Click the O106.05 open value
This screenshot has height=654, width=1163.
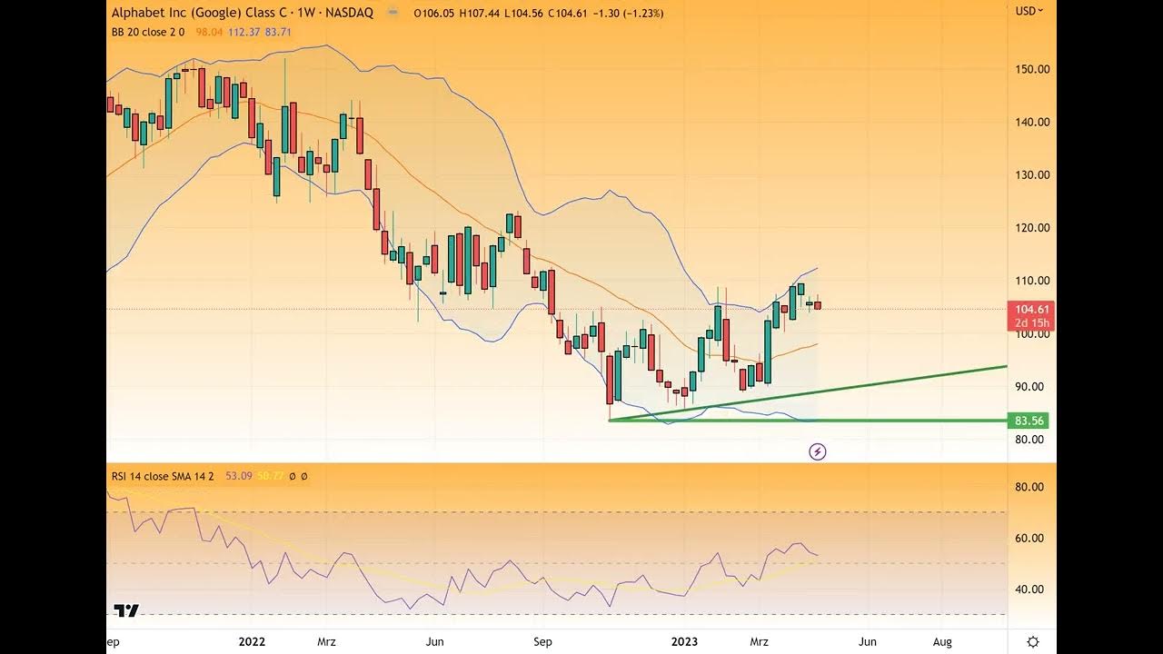pyautogui.click(x=434, y=14)
